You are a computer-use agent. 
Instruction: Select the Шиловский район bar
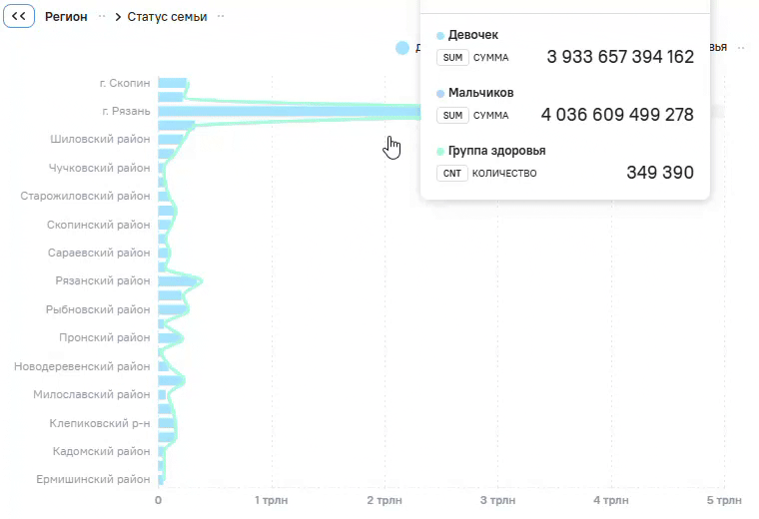[x=171, y=140]
